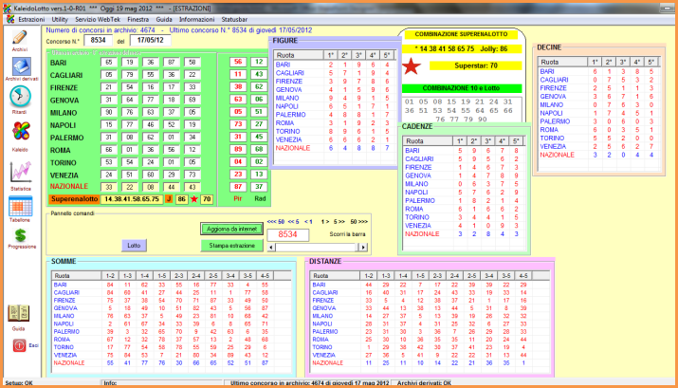Click the Ruota header in FIGURE table
Viewport: 678px width, 388px height.
(299, 55)
